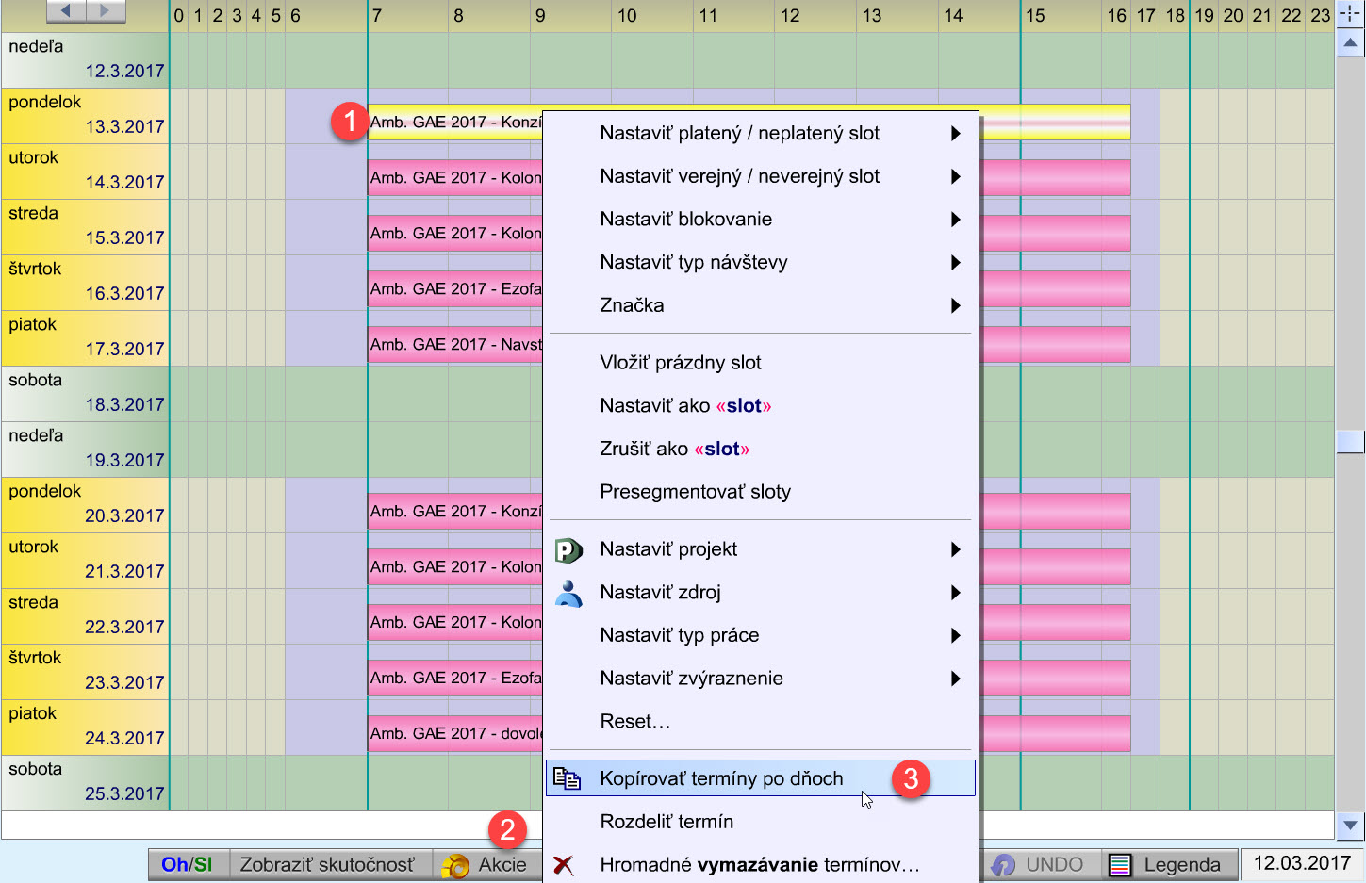Select the yellow Monday 13.3.2017 appointment bar

click(453, 123)
